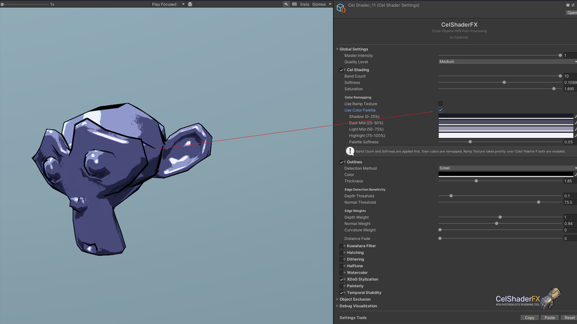Uncheck the Use Color Palette checkbox
The height and width of the screenshot is (324, 577).
click(x=440, y=110)
